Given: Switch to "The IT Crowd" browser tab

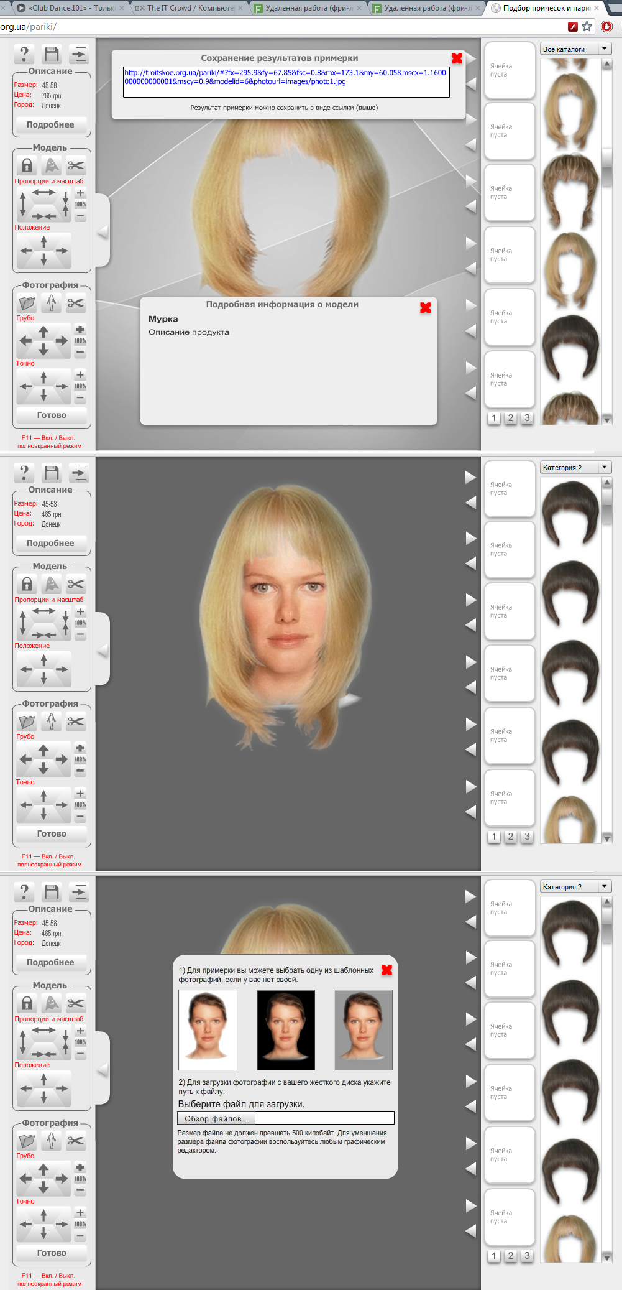Looking at the screenshot, I should click(x=185, y=8).
